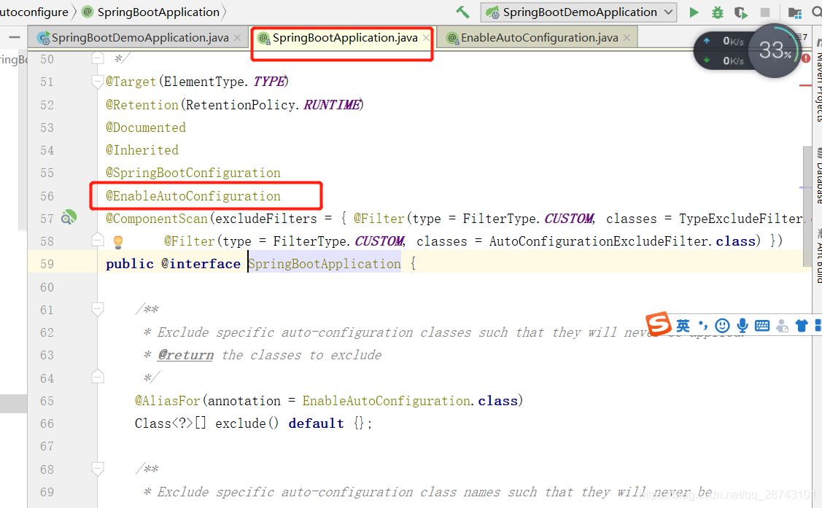Open the Sogou emoji picker icon
The height and width of the screenshot is (508, 822).
click(722, 326)
